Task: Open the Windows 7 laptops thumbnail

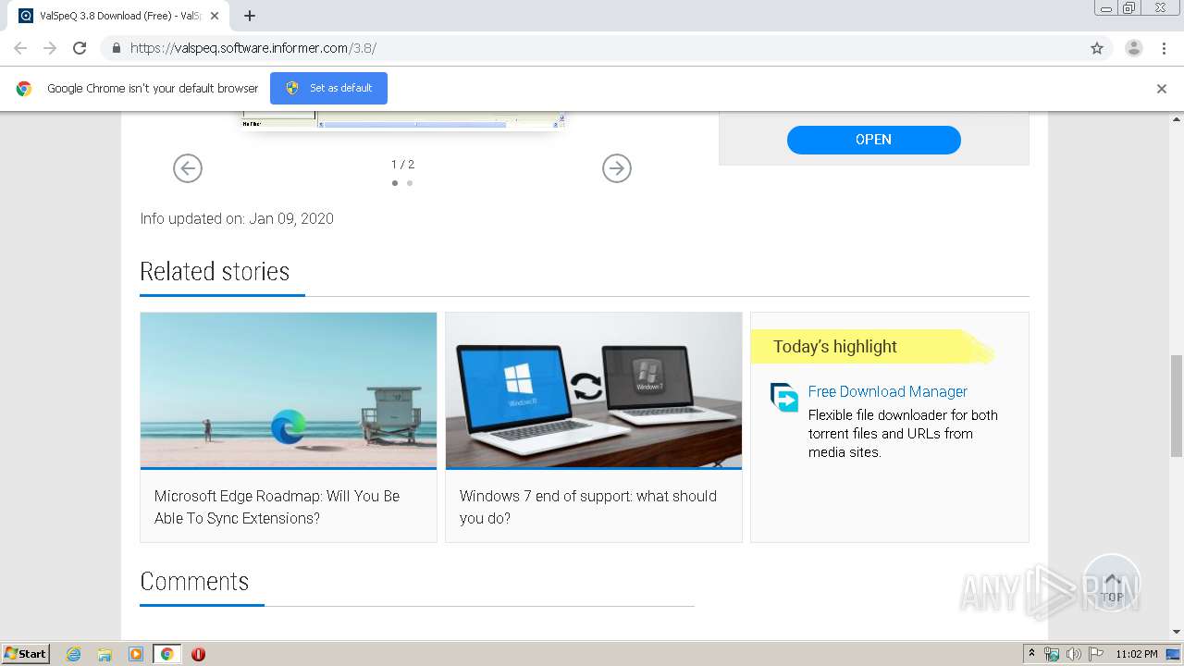Action: point(594,390)
